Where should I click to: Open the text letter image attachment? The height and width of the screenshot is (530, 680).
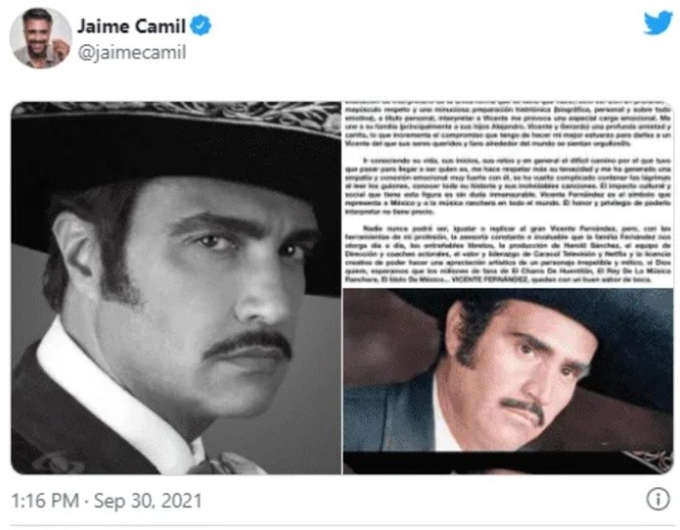click(x=509, y=194)
